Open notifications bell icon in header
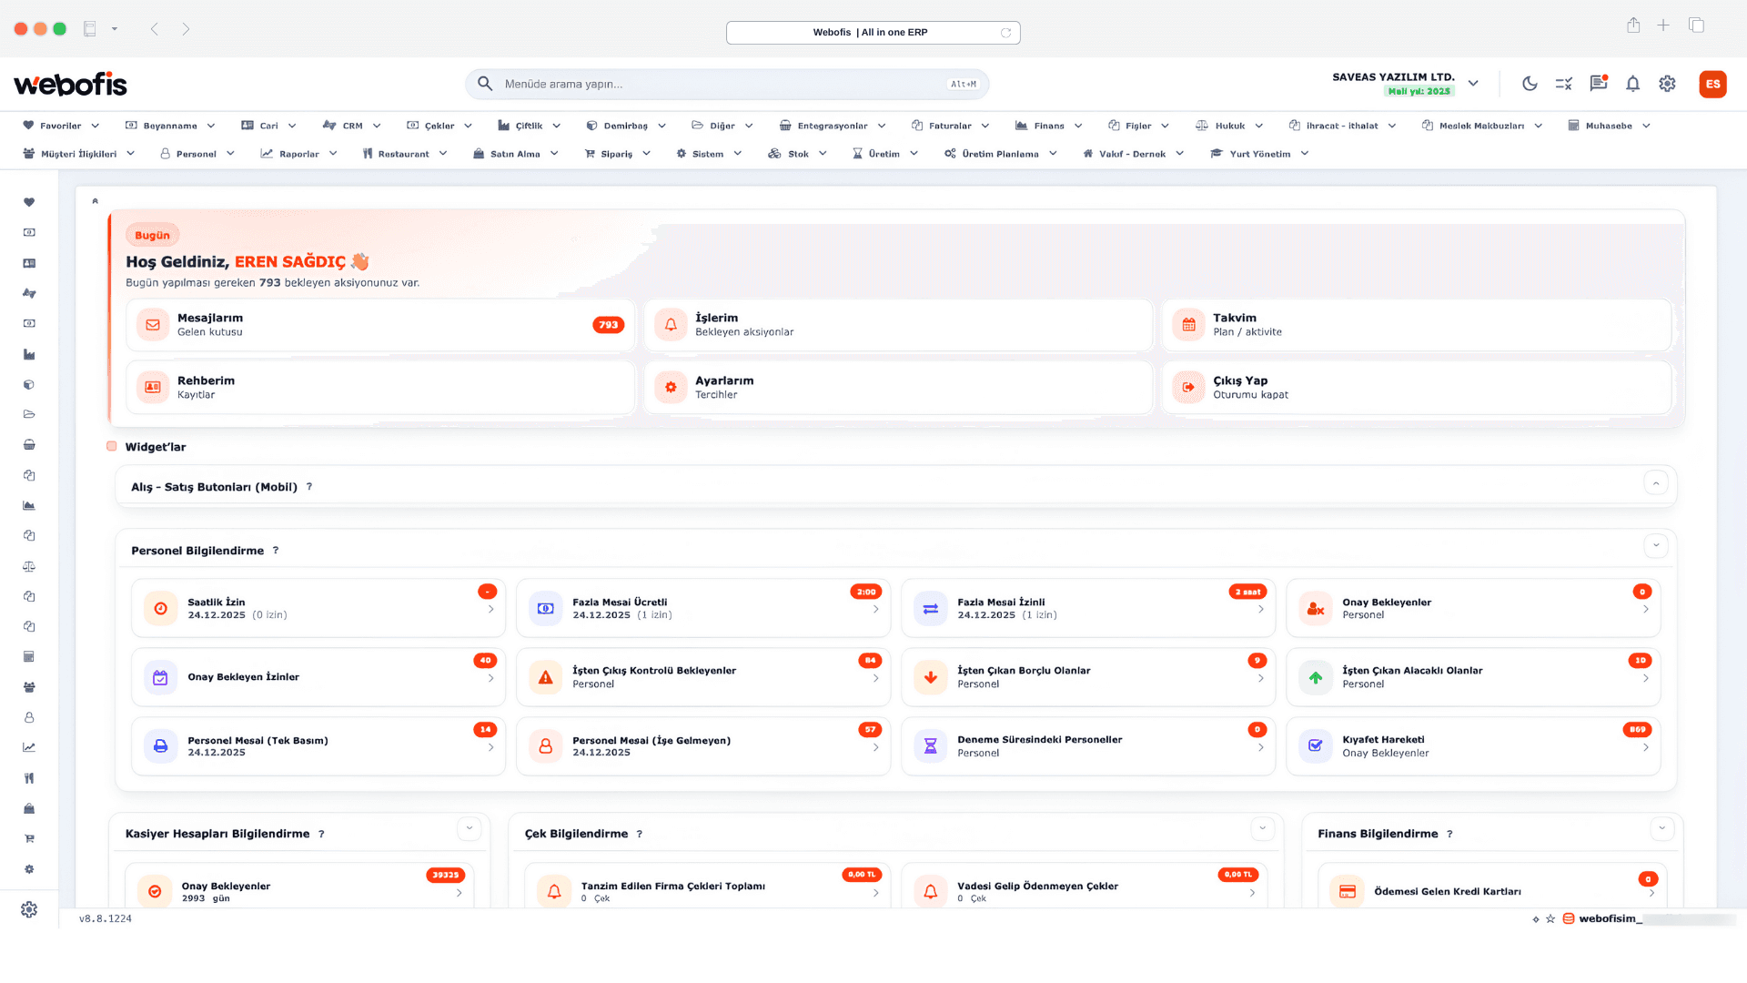The image size is (1747, 983). tap(1632, 84)
